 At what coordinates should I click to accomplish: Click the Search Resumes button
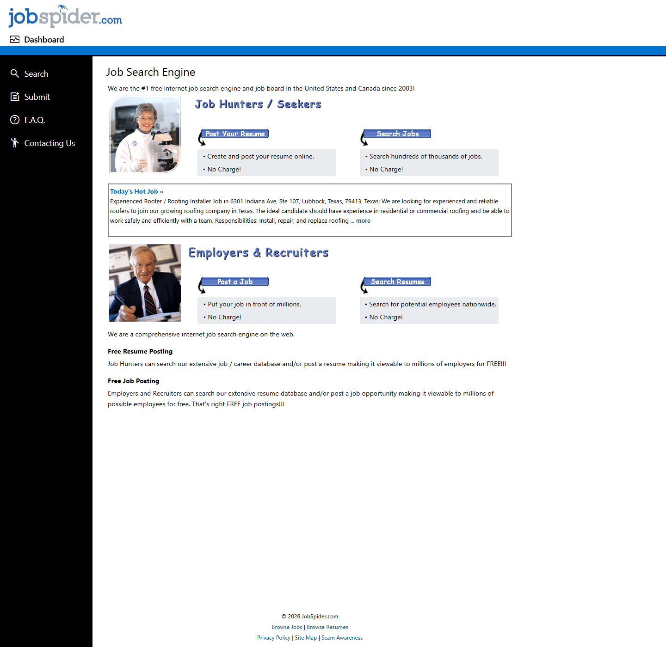tap(397, 282)
